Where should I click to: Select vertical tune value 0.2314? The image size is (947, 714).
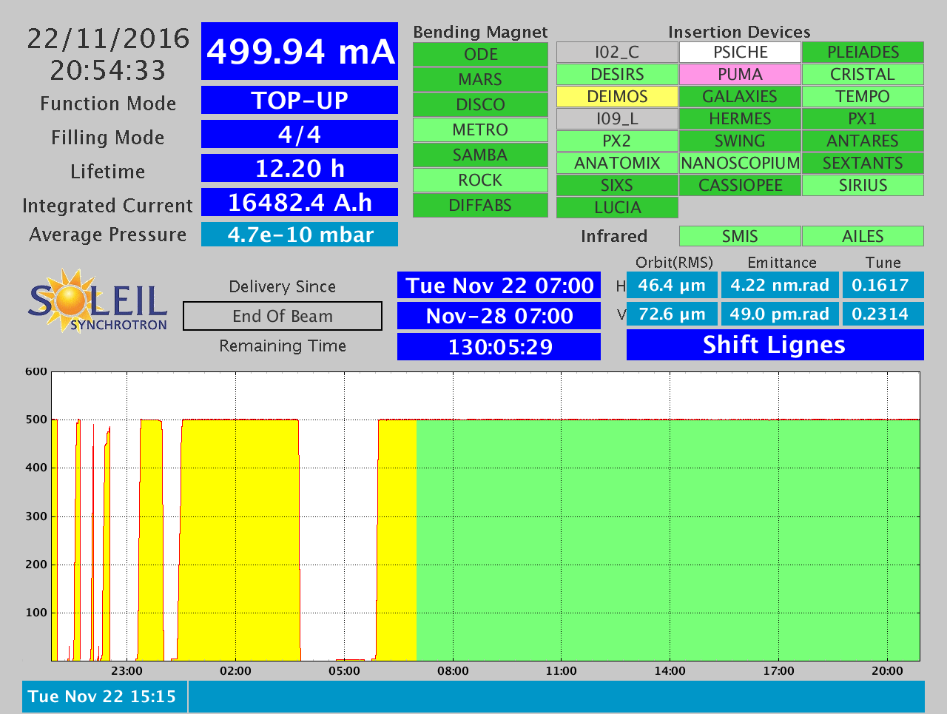(x=883, y=314)
